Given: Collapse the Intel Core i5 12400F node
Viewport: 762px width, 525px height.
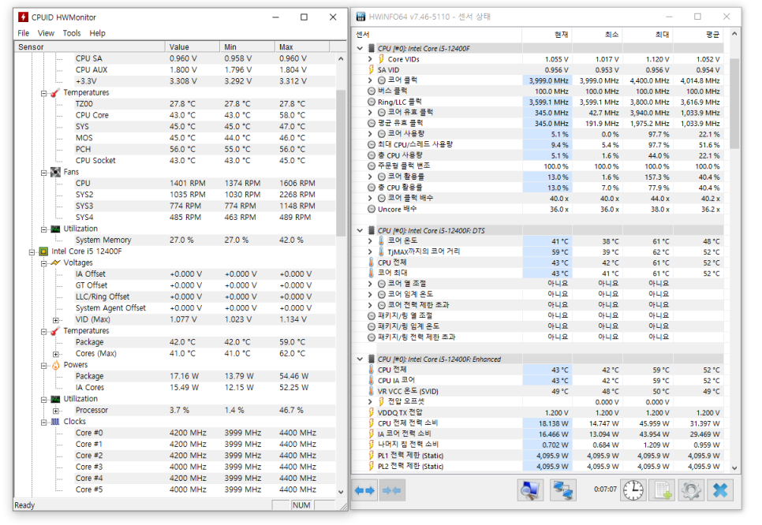Looking at the screenshot, I should pyautogui.click(x=32, y=252).
